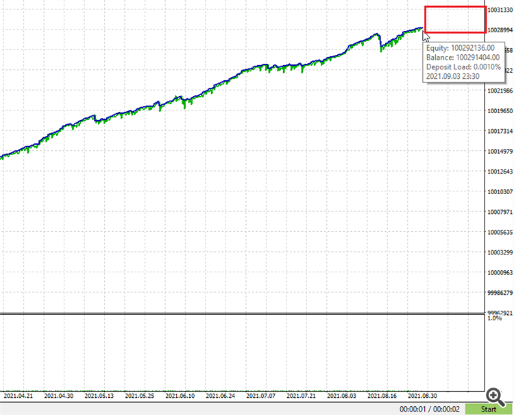Click the 10028994 axis value

coord(500,30)
